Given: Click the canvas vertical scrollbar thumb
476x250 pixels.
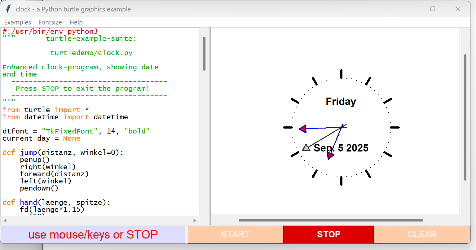Looking at the screenshot, I should [x=465, y=117].
